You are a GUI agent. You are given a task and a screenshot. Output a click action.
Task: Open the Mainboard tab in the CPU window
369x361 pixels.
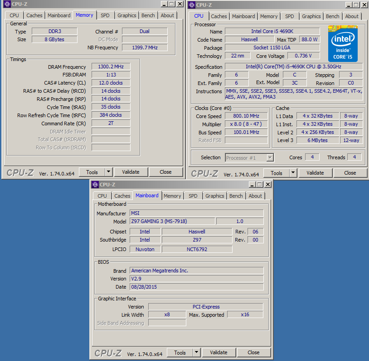click(x=243, y=16)
